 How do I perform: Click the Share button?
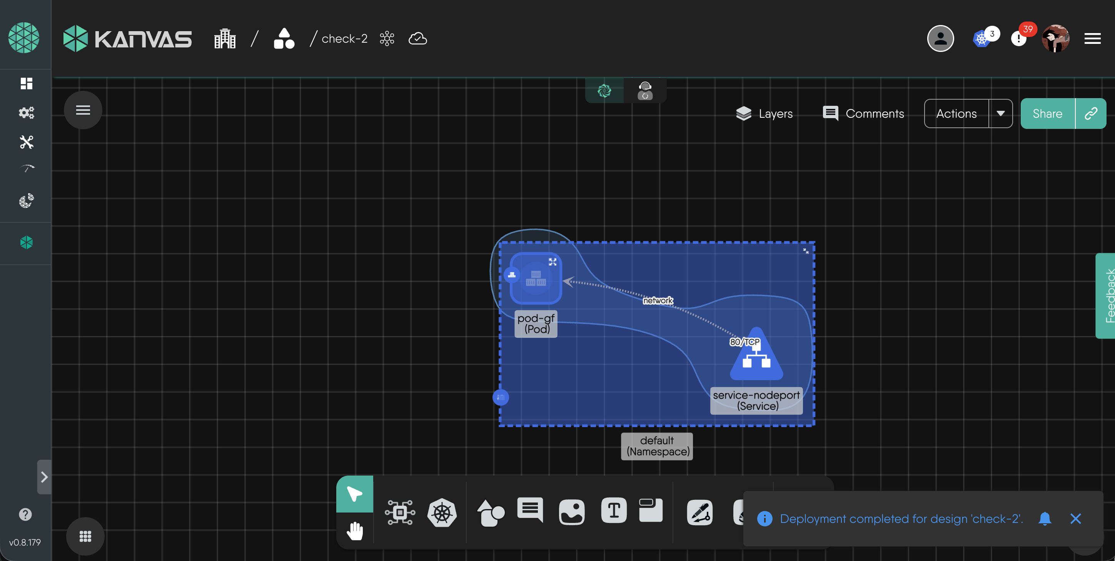[1047, 114]
